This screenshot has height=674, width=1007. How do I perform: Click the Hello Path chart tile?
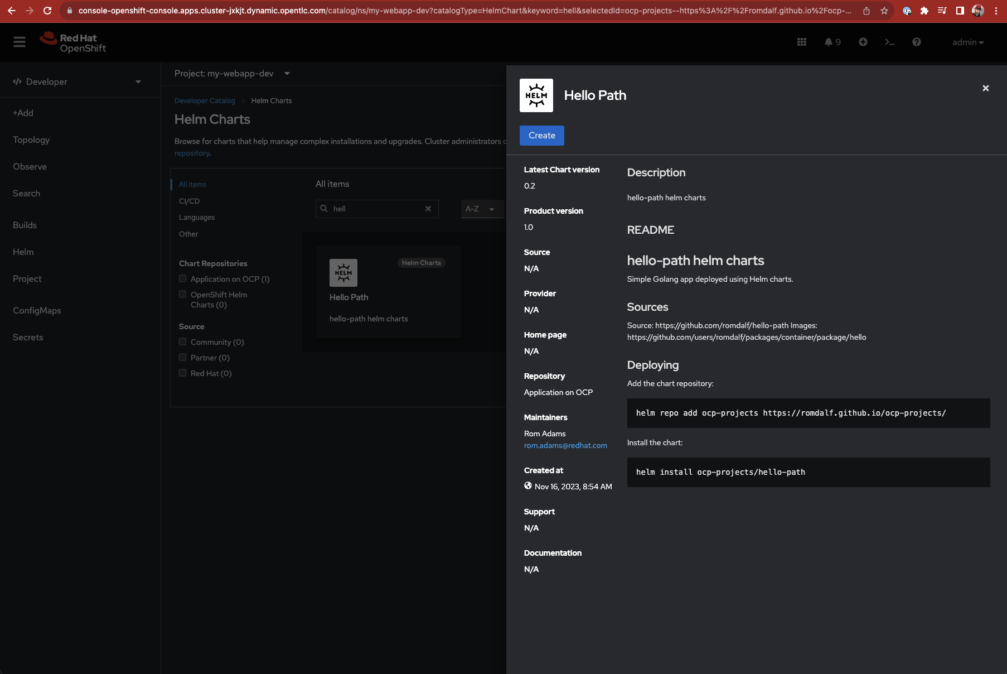388,291
